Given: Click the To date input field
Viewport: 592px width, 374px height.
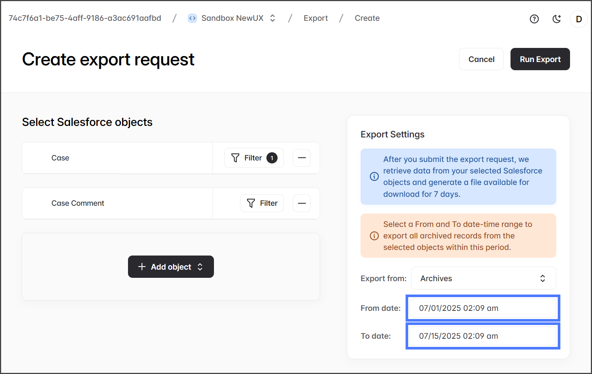Looking at the screenshot, I should tap(483, 336).
